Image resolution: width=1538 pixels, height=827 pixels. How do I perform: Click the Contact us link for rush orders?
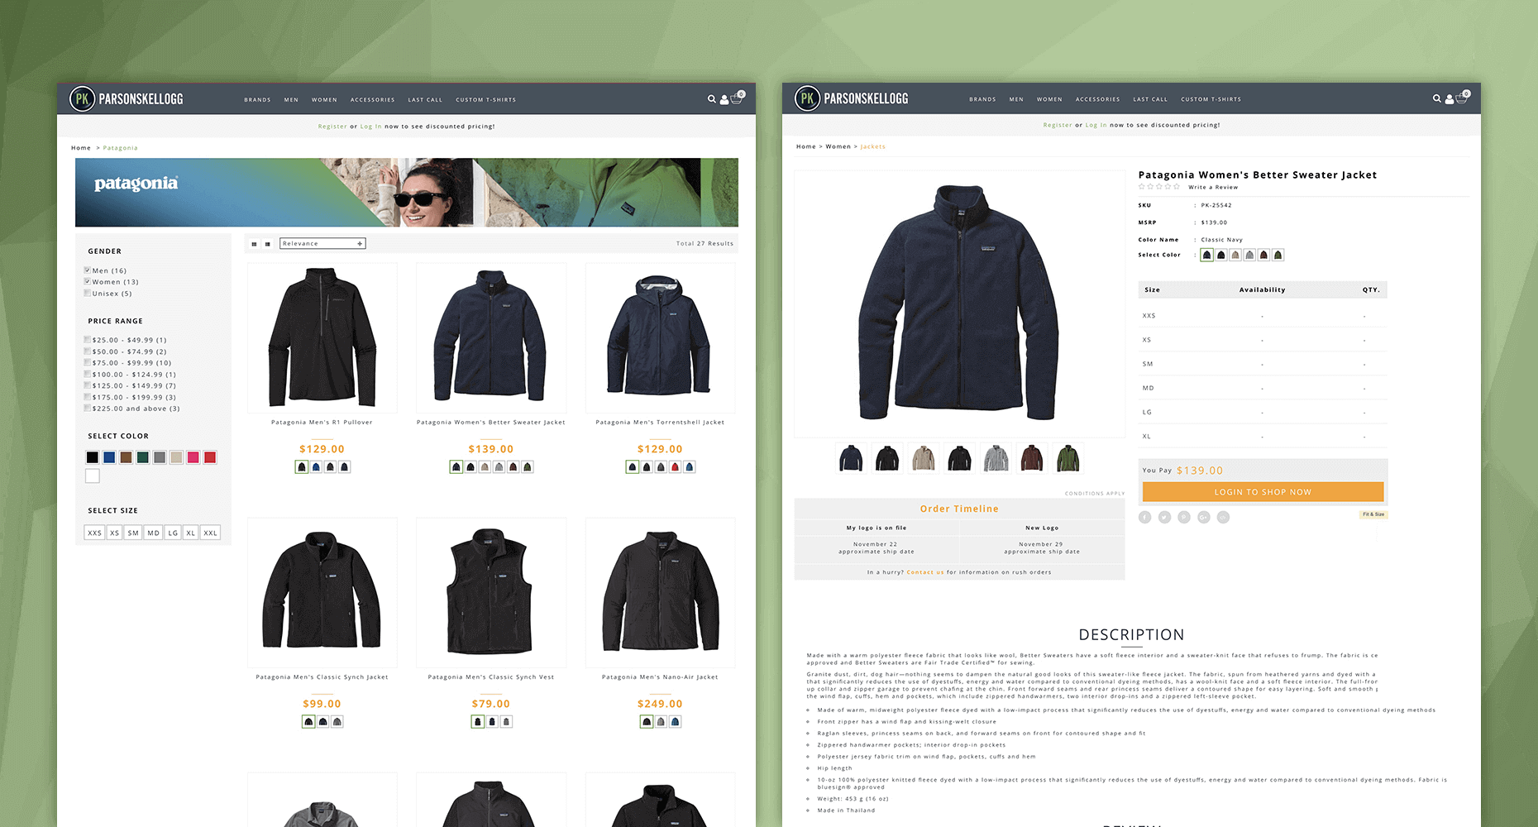(x=925, y=572)
